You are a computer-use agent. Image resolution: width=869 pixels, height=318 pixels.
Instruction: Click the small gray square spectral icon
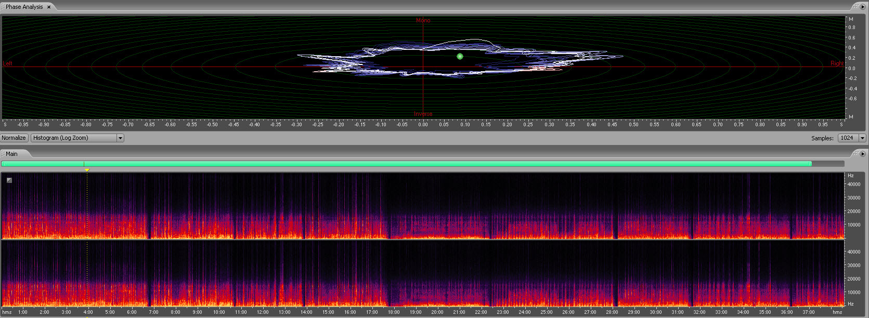[x=9, y=180]
